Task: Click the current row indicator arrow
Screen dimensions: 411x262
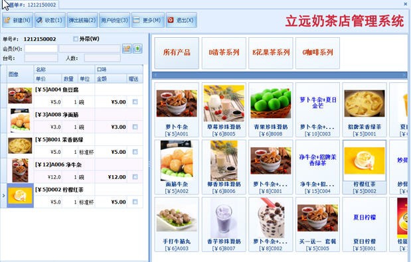Action: 3,196
